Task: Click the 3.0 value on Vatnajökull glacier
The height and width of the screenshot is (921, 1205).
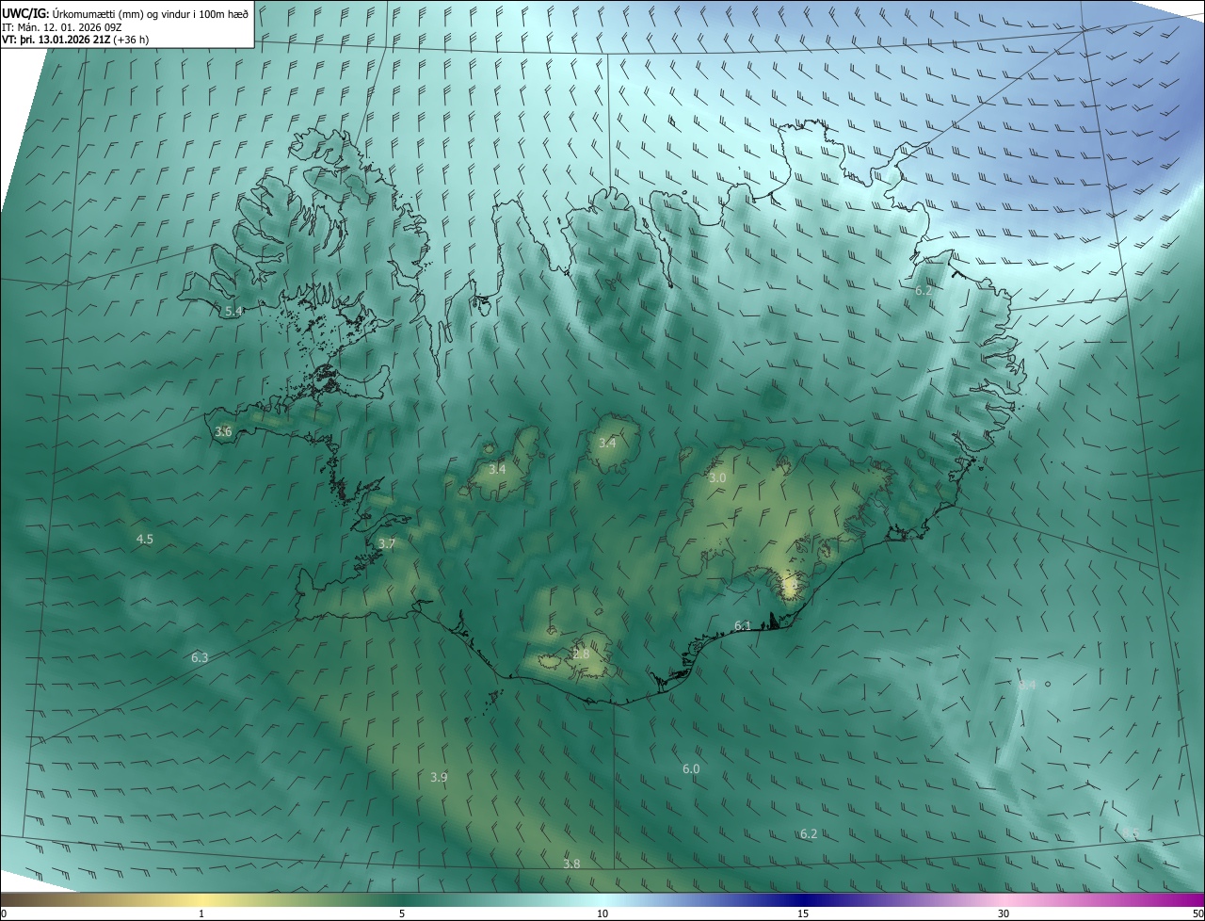Action: coord(717,477)
